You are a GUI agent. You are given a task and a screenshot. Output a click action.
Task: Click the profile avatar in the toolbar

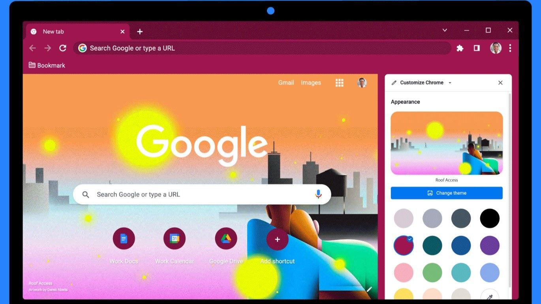(495, 48)
